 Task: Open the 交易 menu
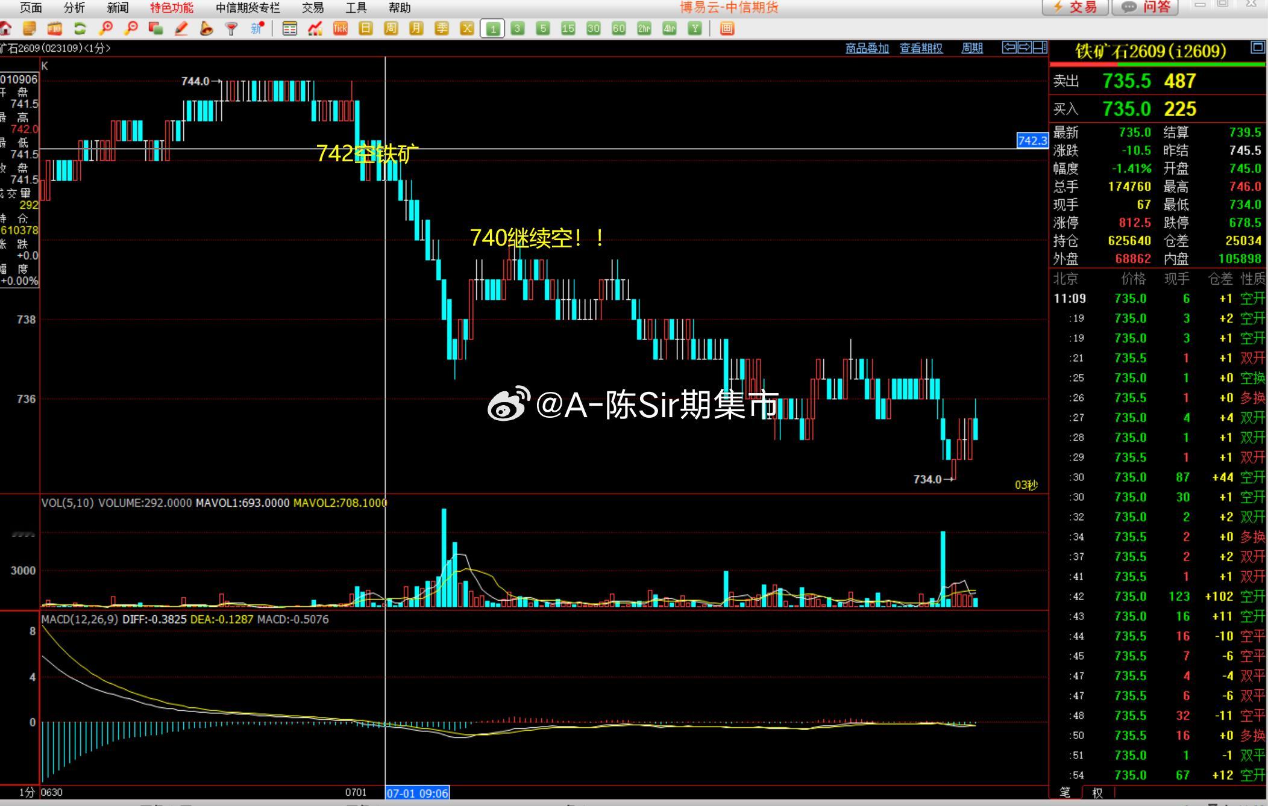(x=313, y=8)
